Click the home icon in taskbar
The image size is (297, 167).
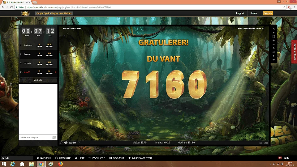coord(22,164)
